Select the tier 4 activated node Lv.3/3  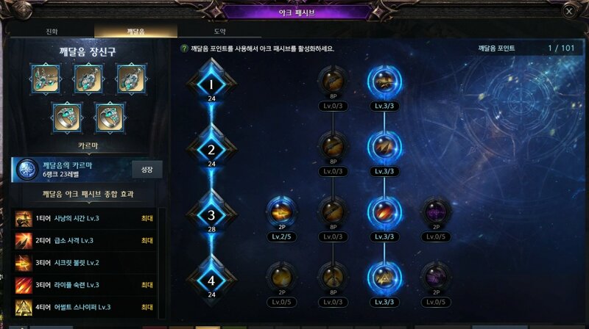tap(384, 278)
